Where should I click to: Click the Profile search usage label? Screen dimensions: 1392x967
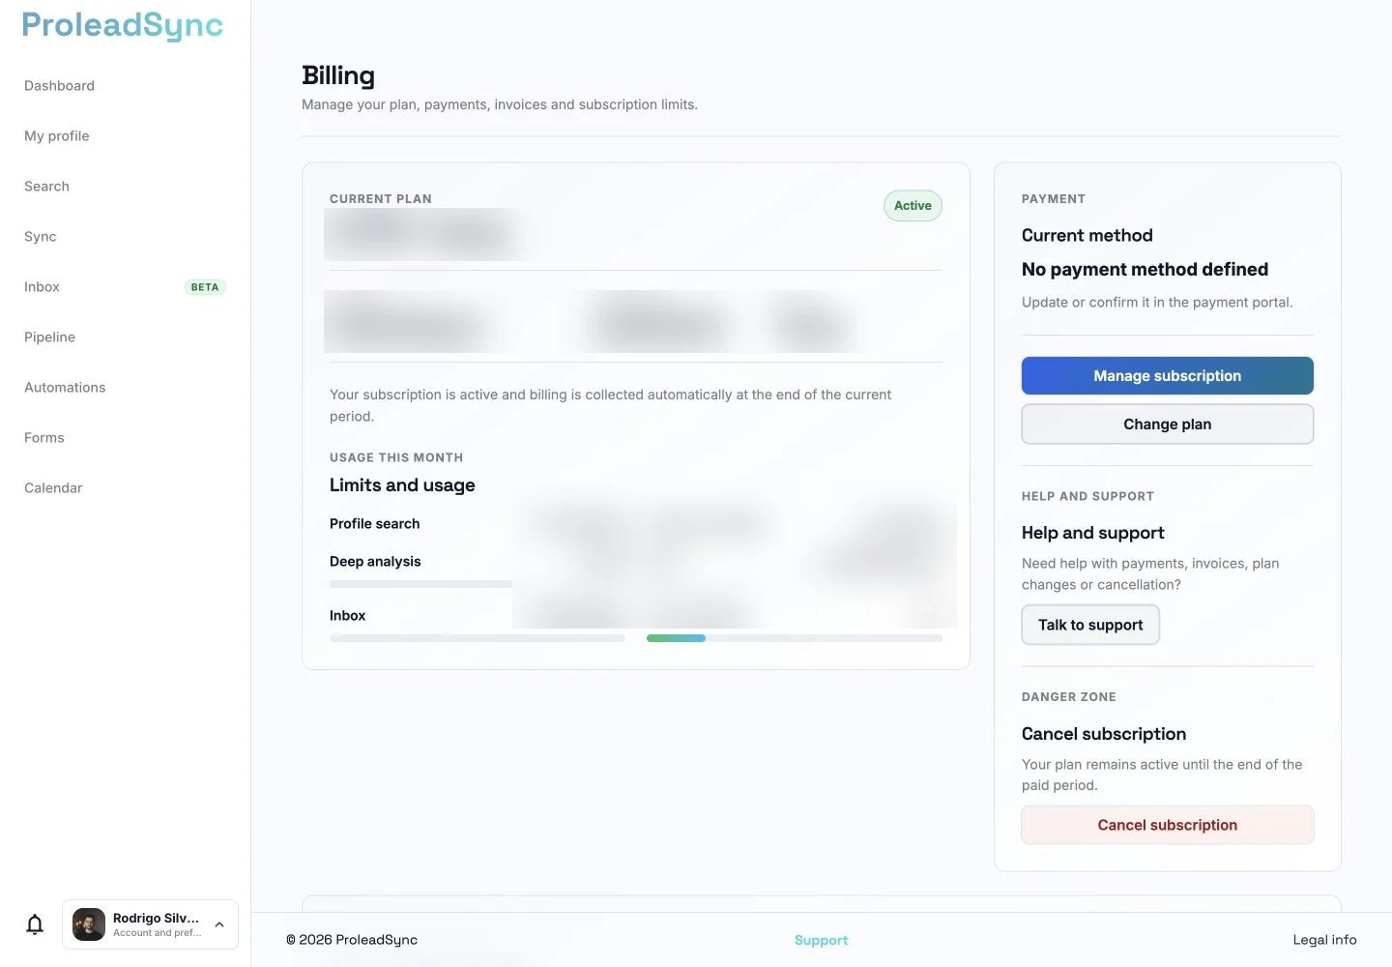(374, 524)
